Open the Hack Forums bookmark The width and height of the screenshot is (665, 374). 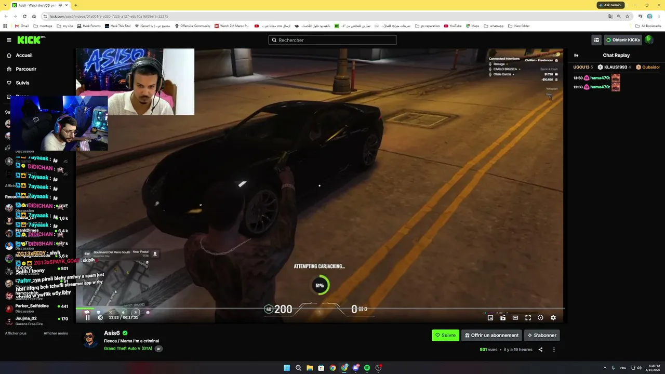[89, 26]
